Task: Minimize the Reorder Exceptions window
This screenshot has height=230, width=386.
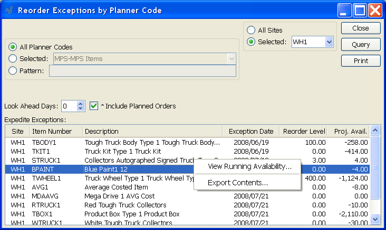Action: [345, 10]
